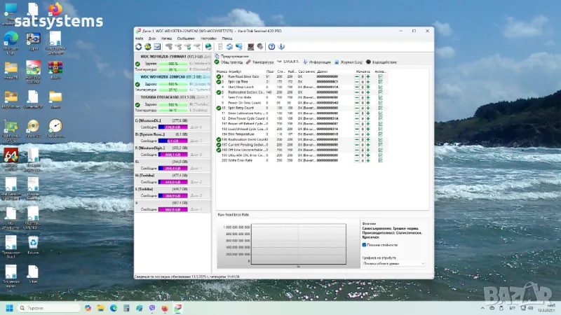Viewport: 561px width, 315px height.
Task: Click the Windows Start button on the taskbar
Action: tap(10, 308)
